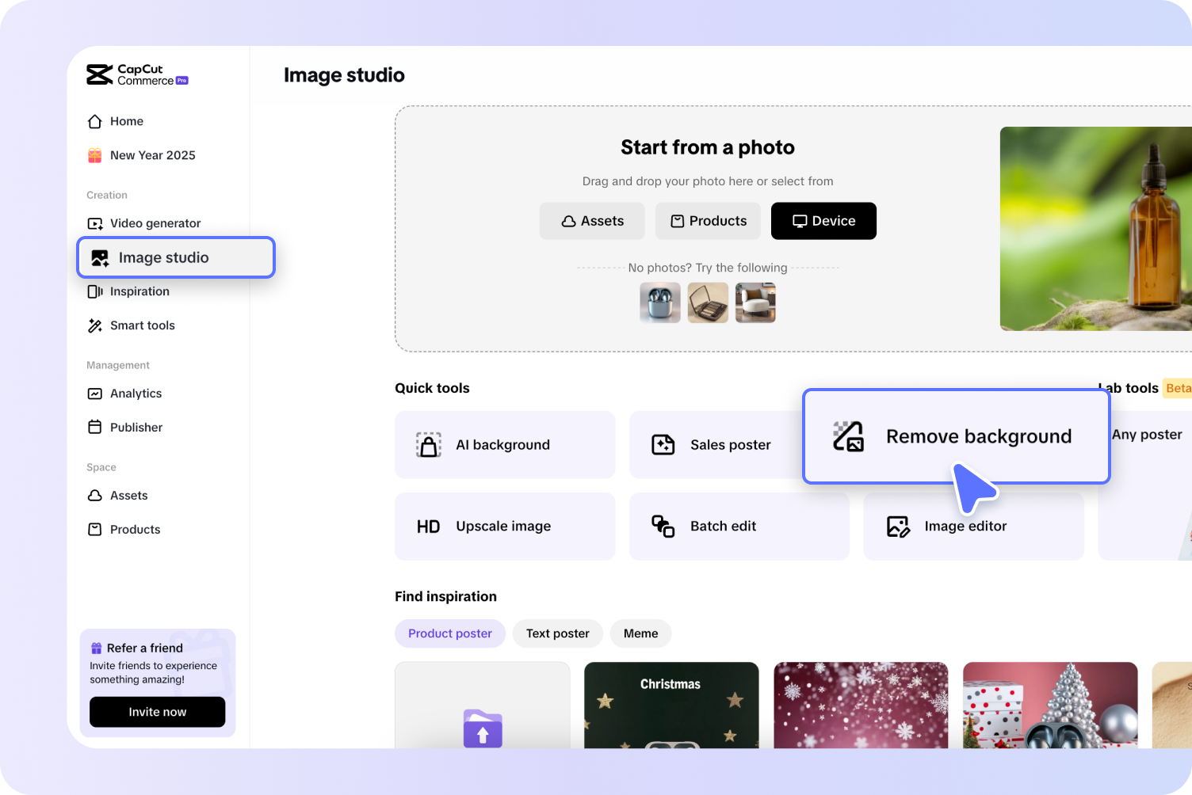This screenshot has width=1192, height=795.
Task: Open the Inspiration section in sidebar
Action: (x=139, y=291)
